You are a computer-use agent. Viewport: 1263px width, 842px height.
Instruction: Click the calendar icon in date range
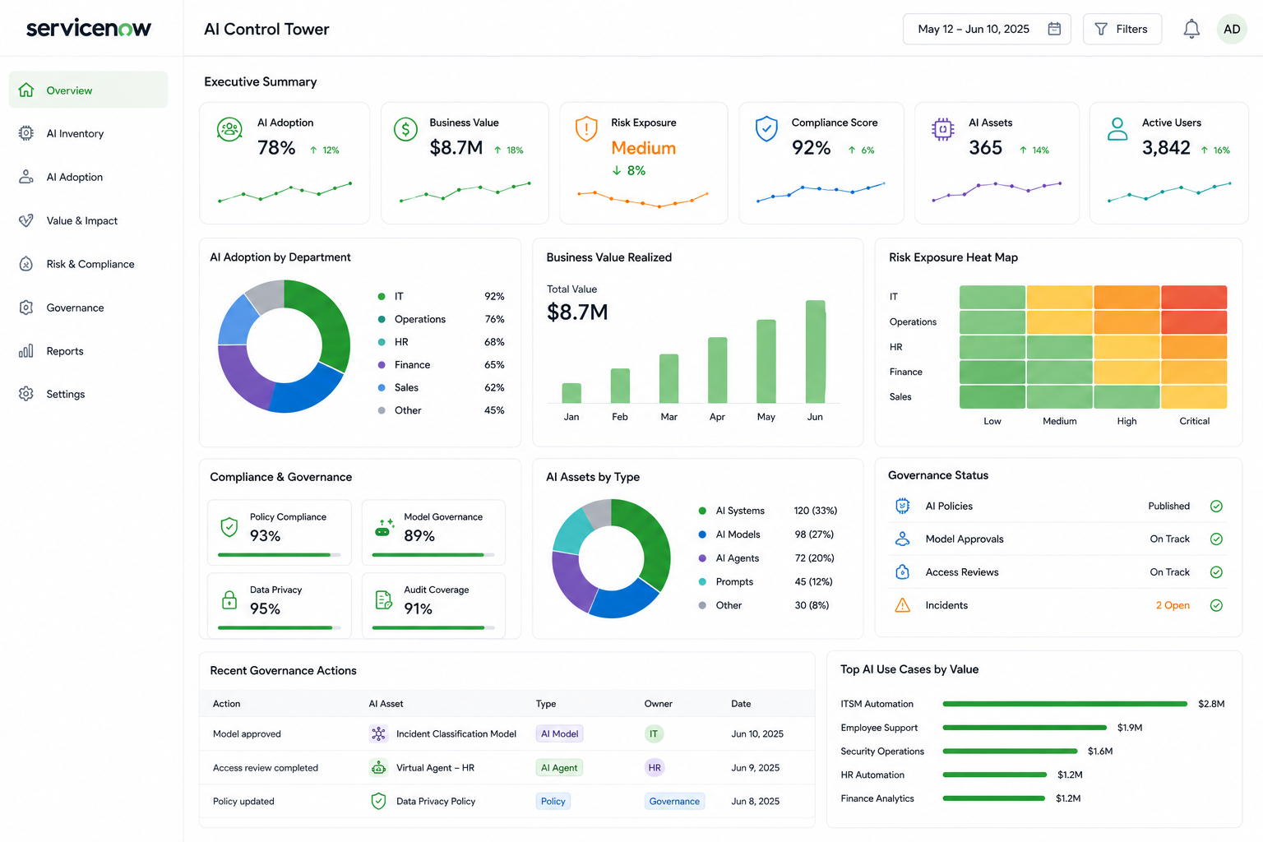(x=1054, y=29)
